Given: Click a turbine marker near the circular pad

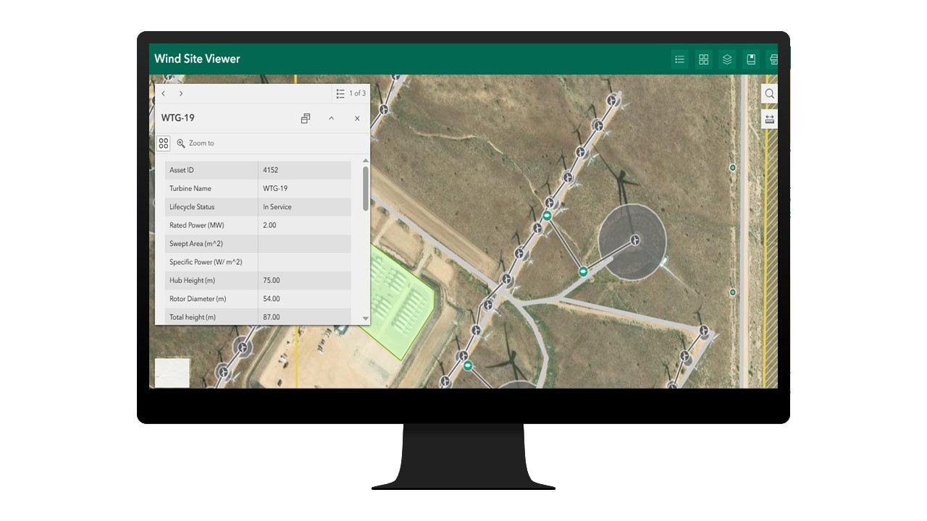Looking at the screenshot, I should pos(634,240).
